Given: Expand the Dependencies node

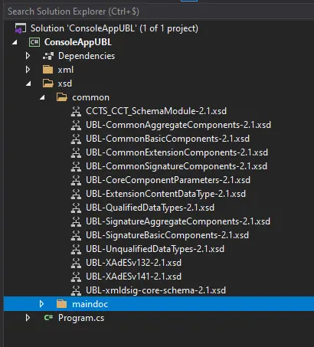Looking at the screenshot, I should coord(28,56).
